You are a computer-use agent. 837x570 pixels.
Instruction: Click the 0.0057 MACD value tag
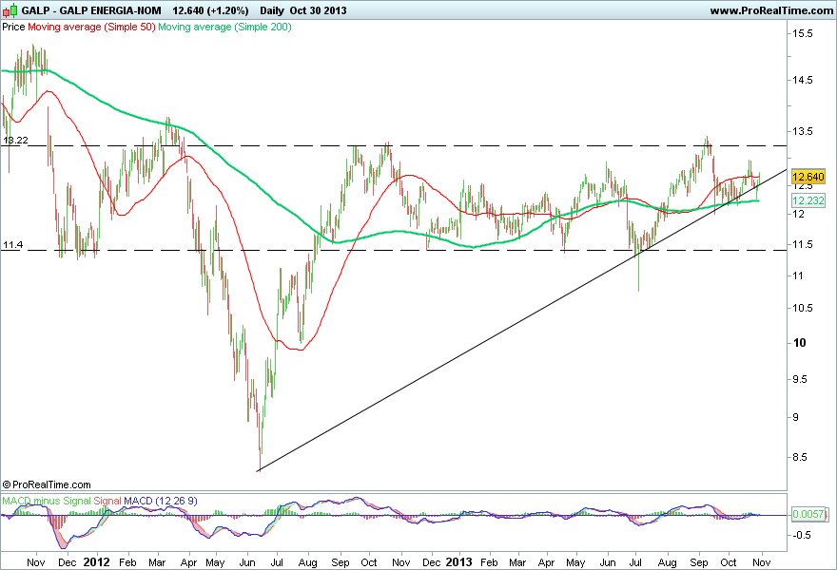pyautogui.click(x=808, y=514)
